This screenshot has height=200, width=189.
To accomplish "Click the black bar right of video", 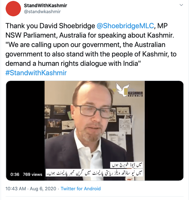I will point(164,131).
